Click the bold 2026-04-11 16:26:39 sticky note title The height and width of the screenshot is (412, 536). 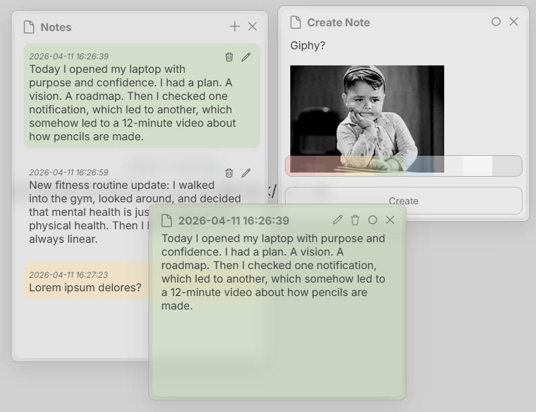click(x=234, y=220)
